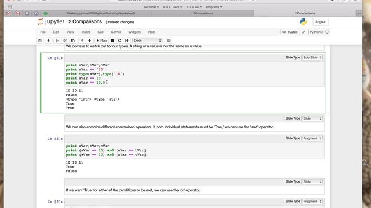Click the pencil edit mode indicator
Viewport: 371px width, 208px height.
click(x=304, y=32)
